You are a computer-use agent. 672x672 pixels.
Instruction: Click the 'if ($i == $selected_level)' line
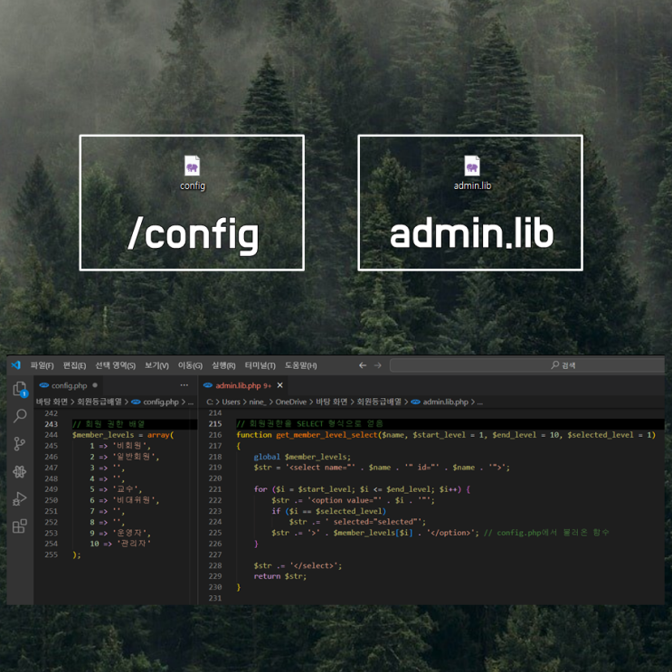[328, 511]
